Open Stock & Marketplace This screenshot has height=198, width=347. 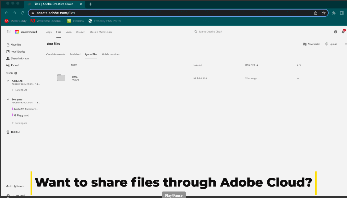101,32
